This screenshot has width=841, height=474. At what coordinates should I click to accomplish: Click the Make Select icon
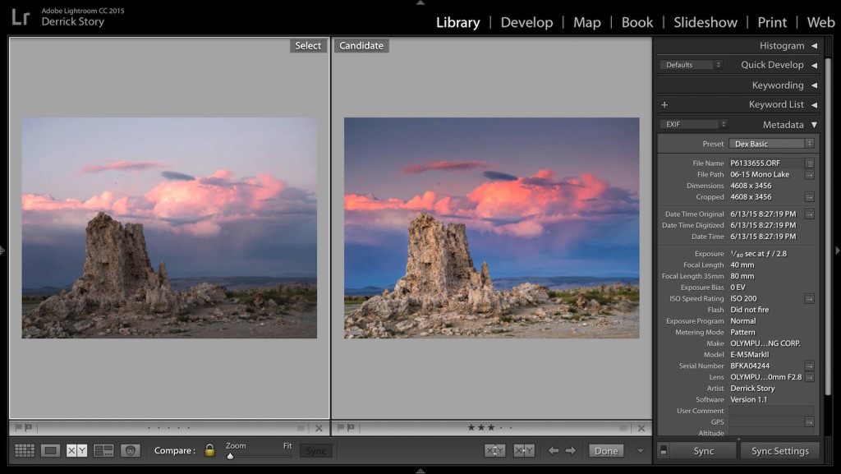(524, 450)
